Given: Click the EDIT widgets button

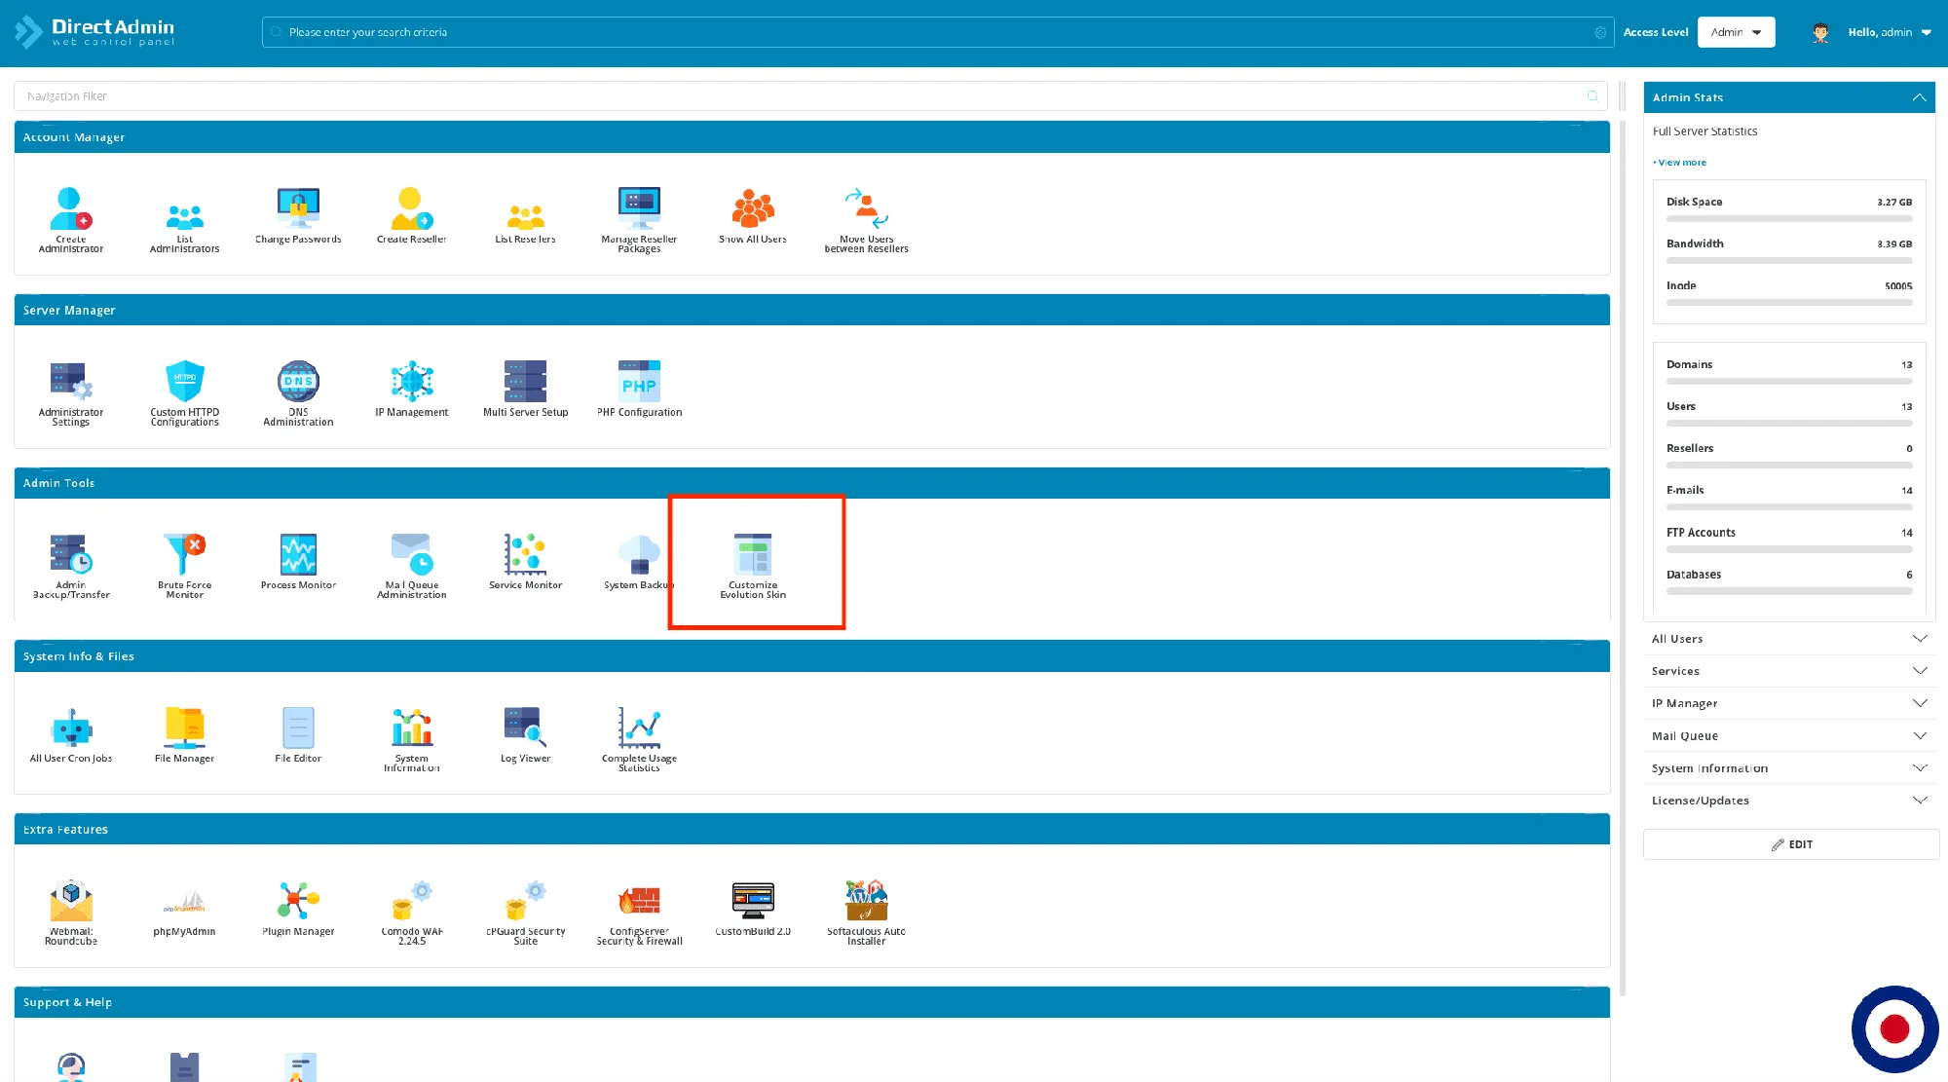Looking at the screenshot, I should coord(1790,844).
